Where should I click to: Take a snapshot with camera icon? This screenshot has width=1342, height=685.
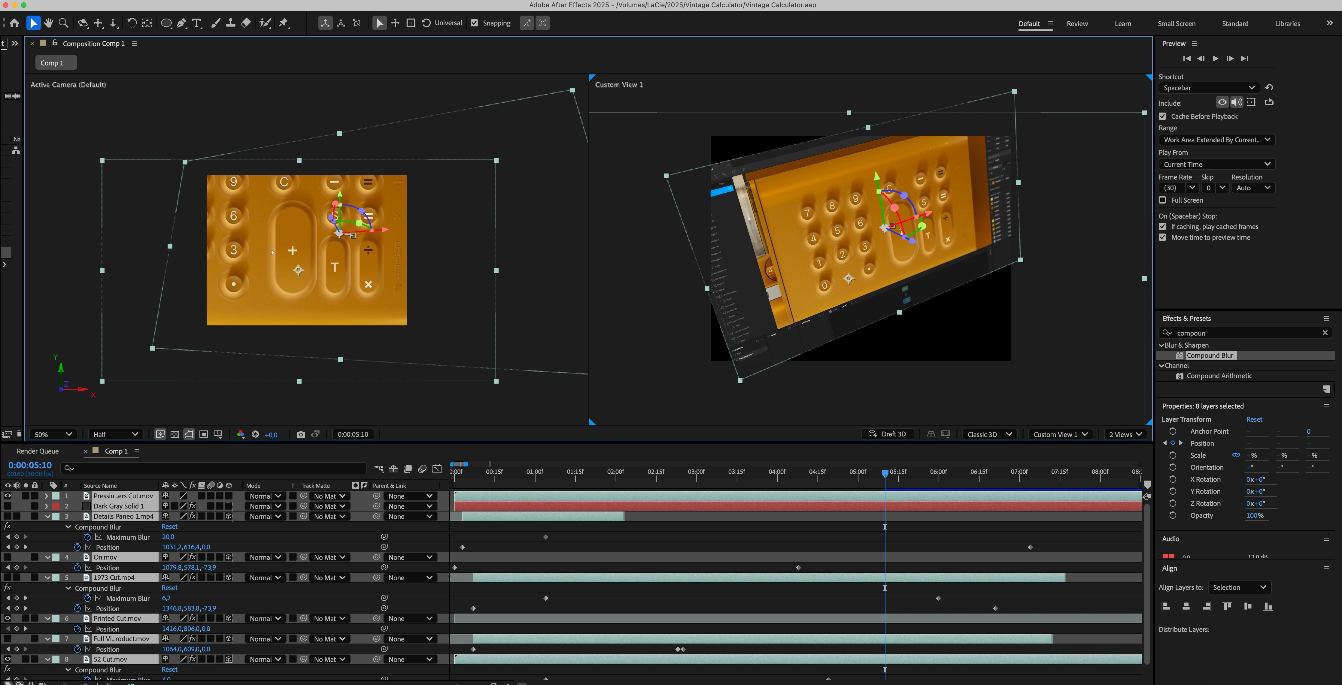pos(301,434)
